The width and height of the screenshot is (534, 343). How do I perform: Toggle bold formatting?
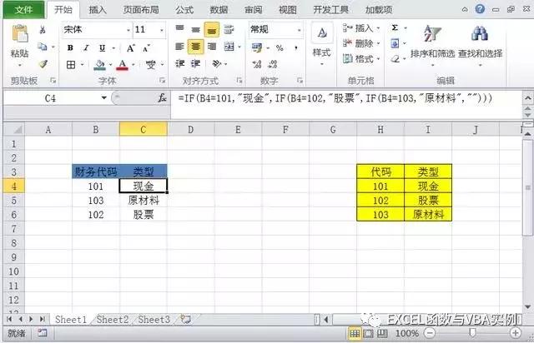(70, 48)
